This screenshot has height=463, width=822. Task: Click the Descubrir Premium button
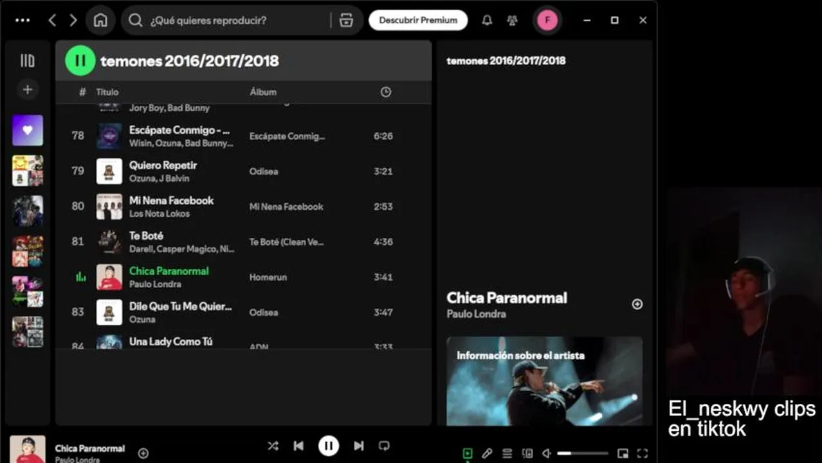tap(418, 20)
